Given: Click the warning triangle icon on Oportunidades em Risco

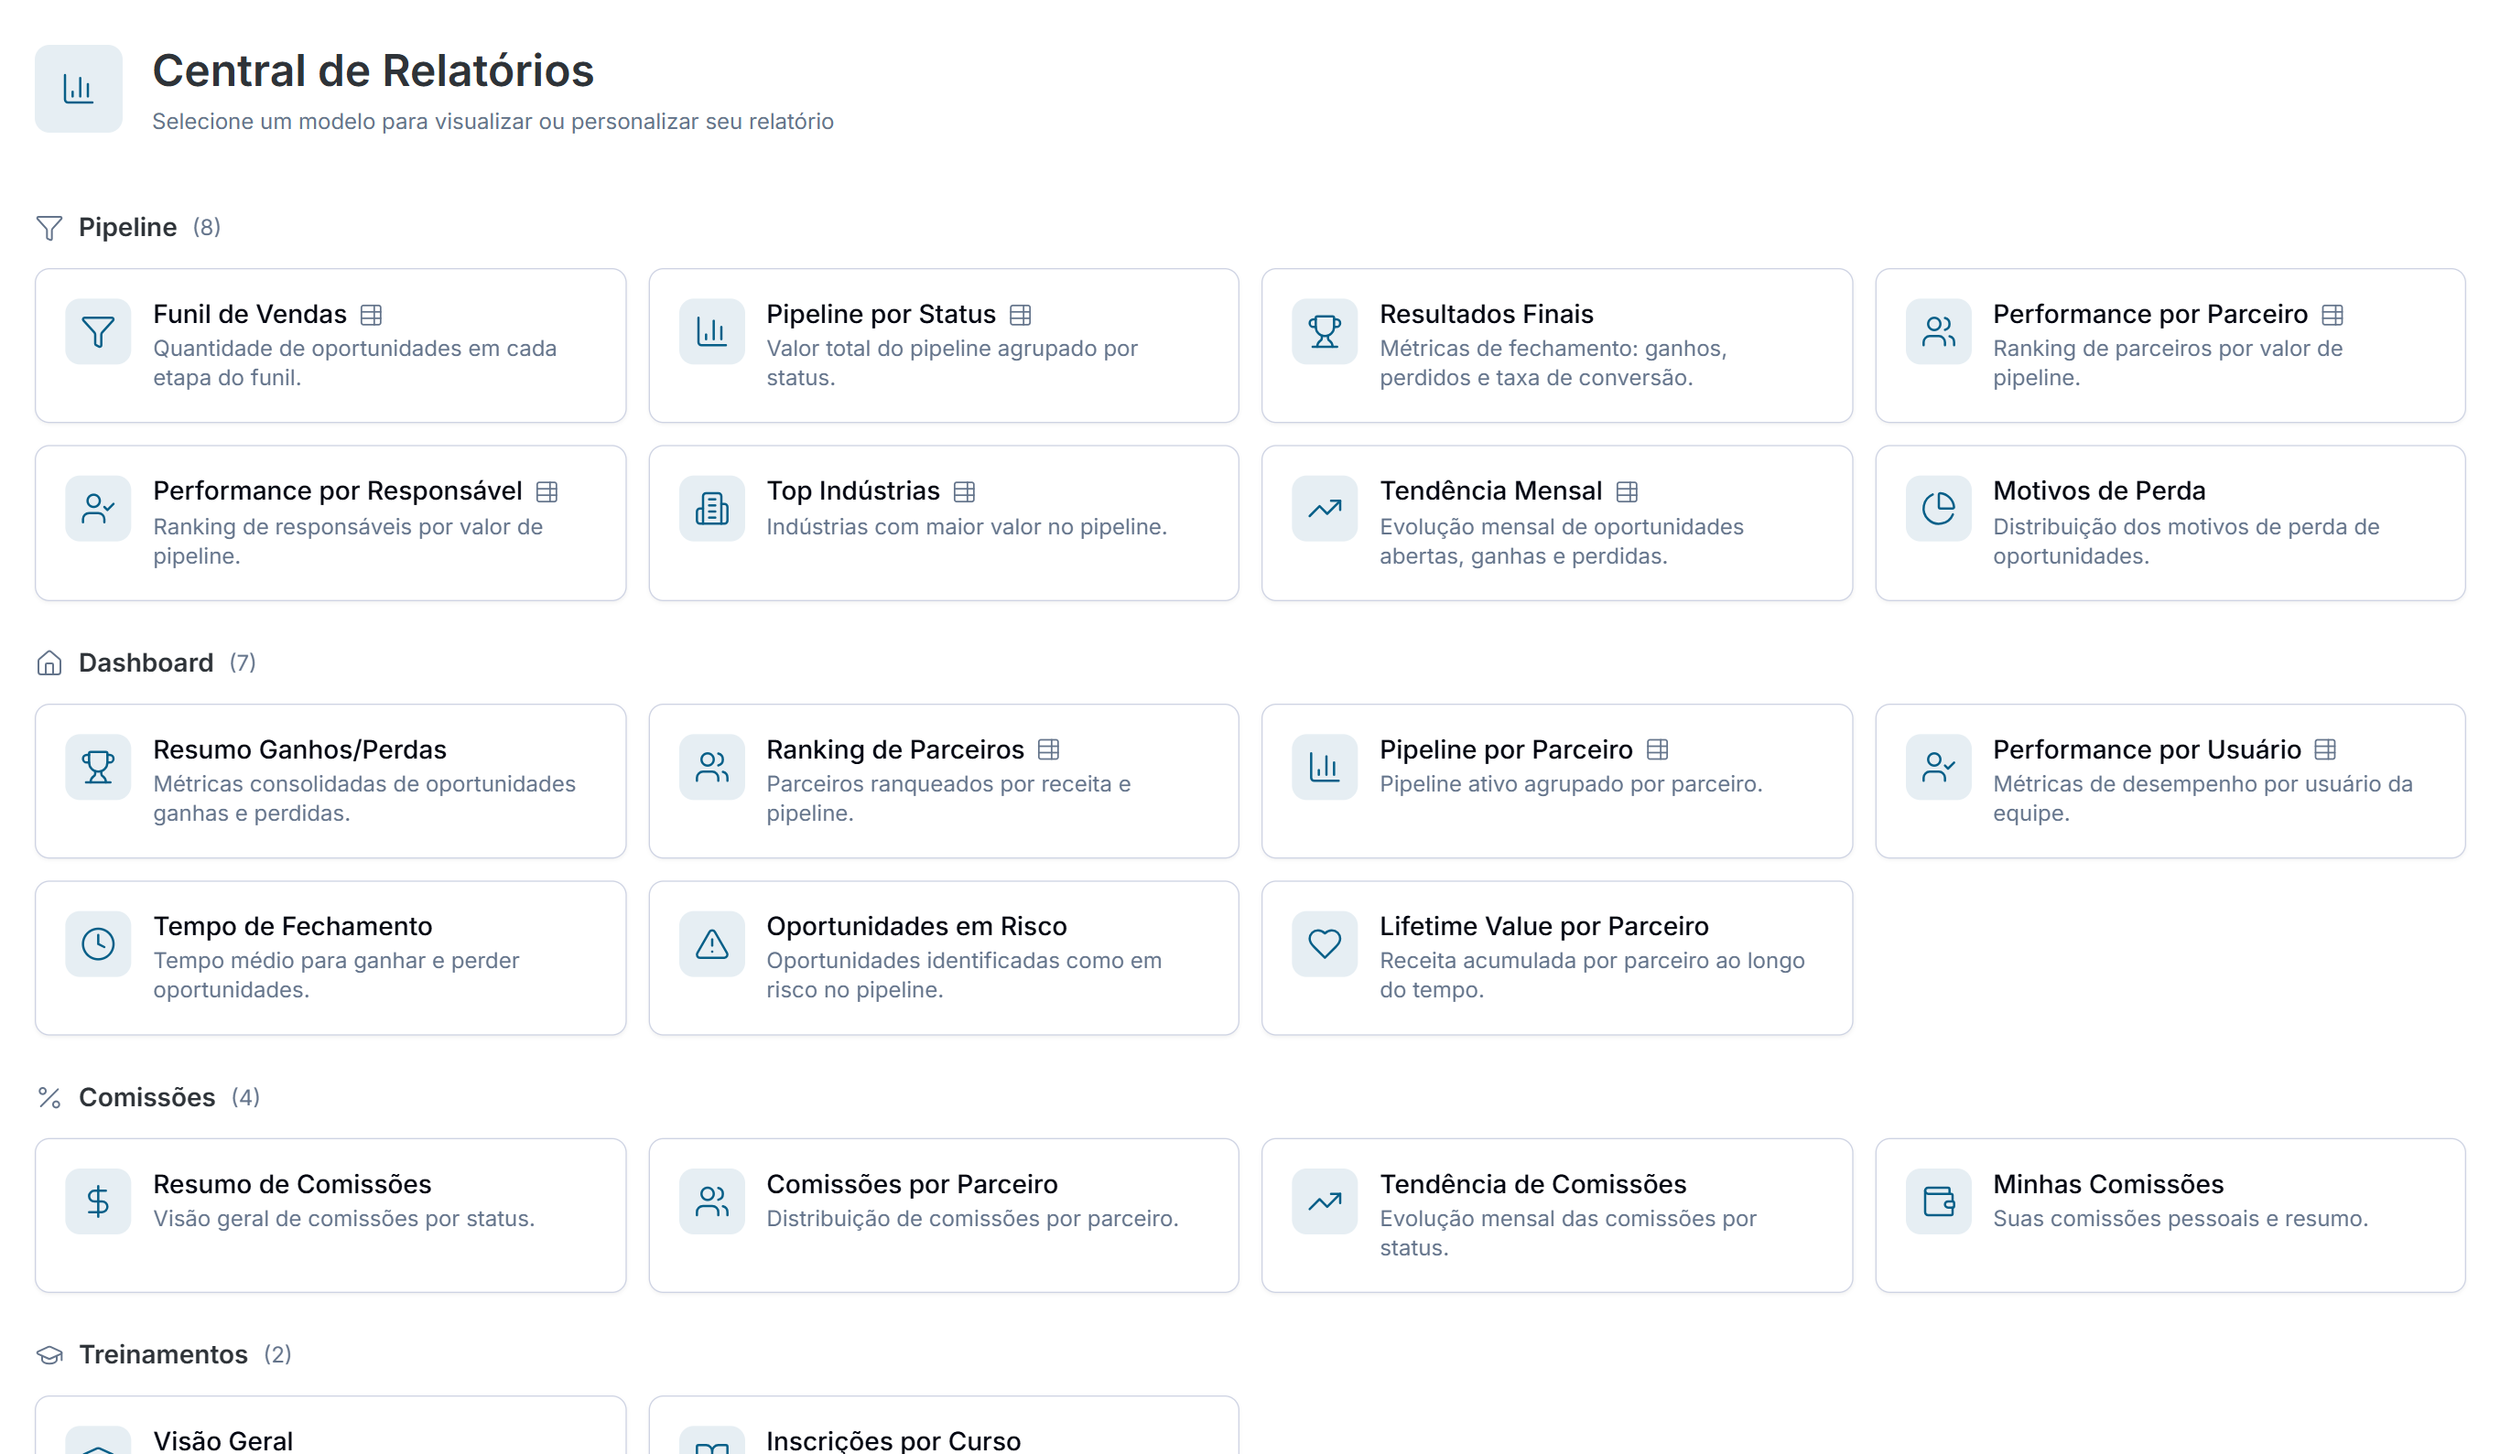Looking at the screenshot, I should pyautogui.click(x=711, y=944).
